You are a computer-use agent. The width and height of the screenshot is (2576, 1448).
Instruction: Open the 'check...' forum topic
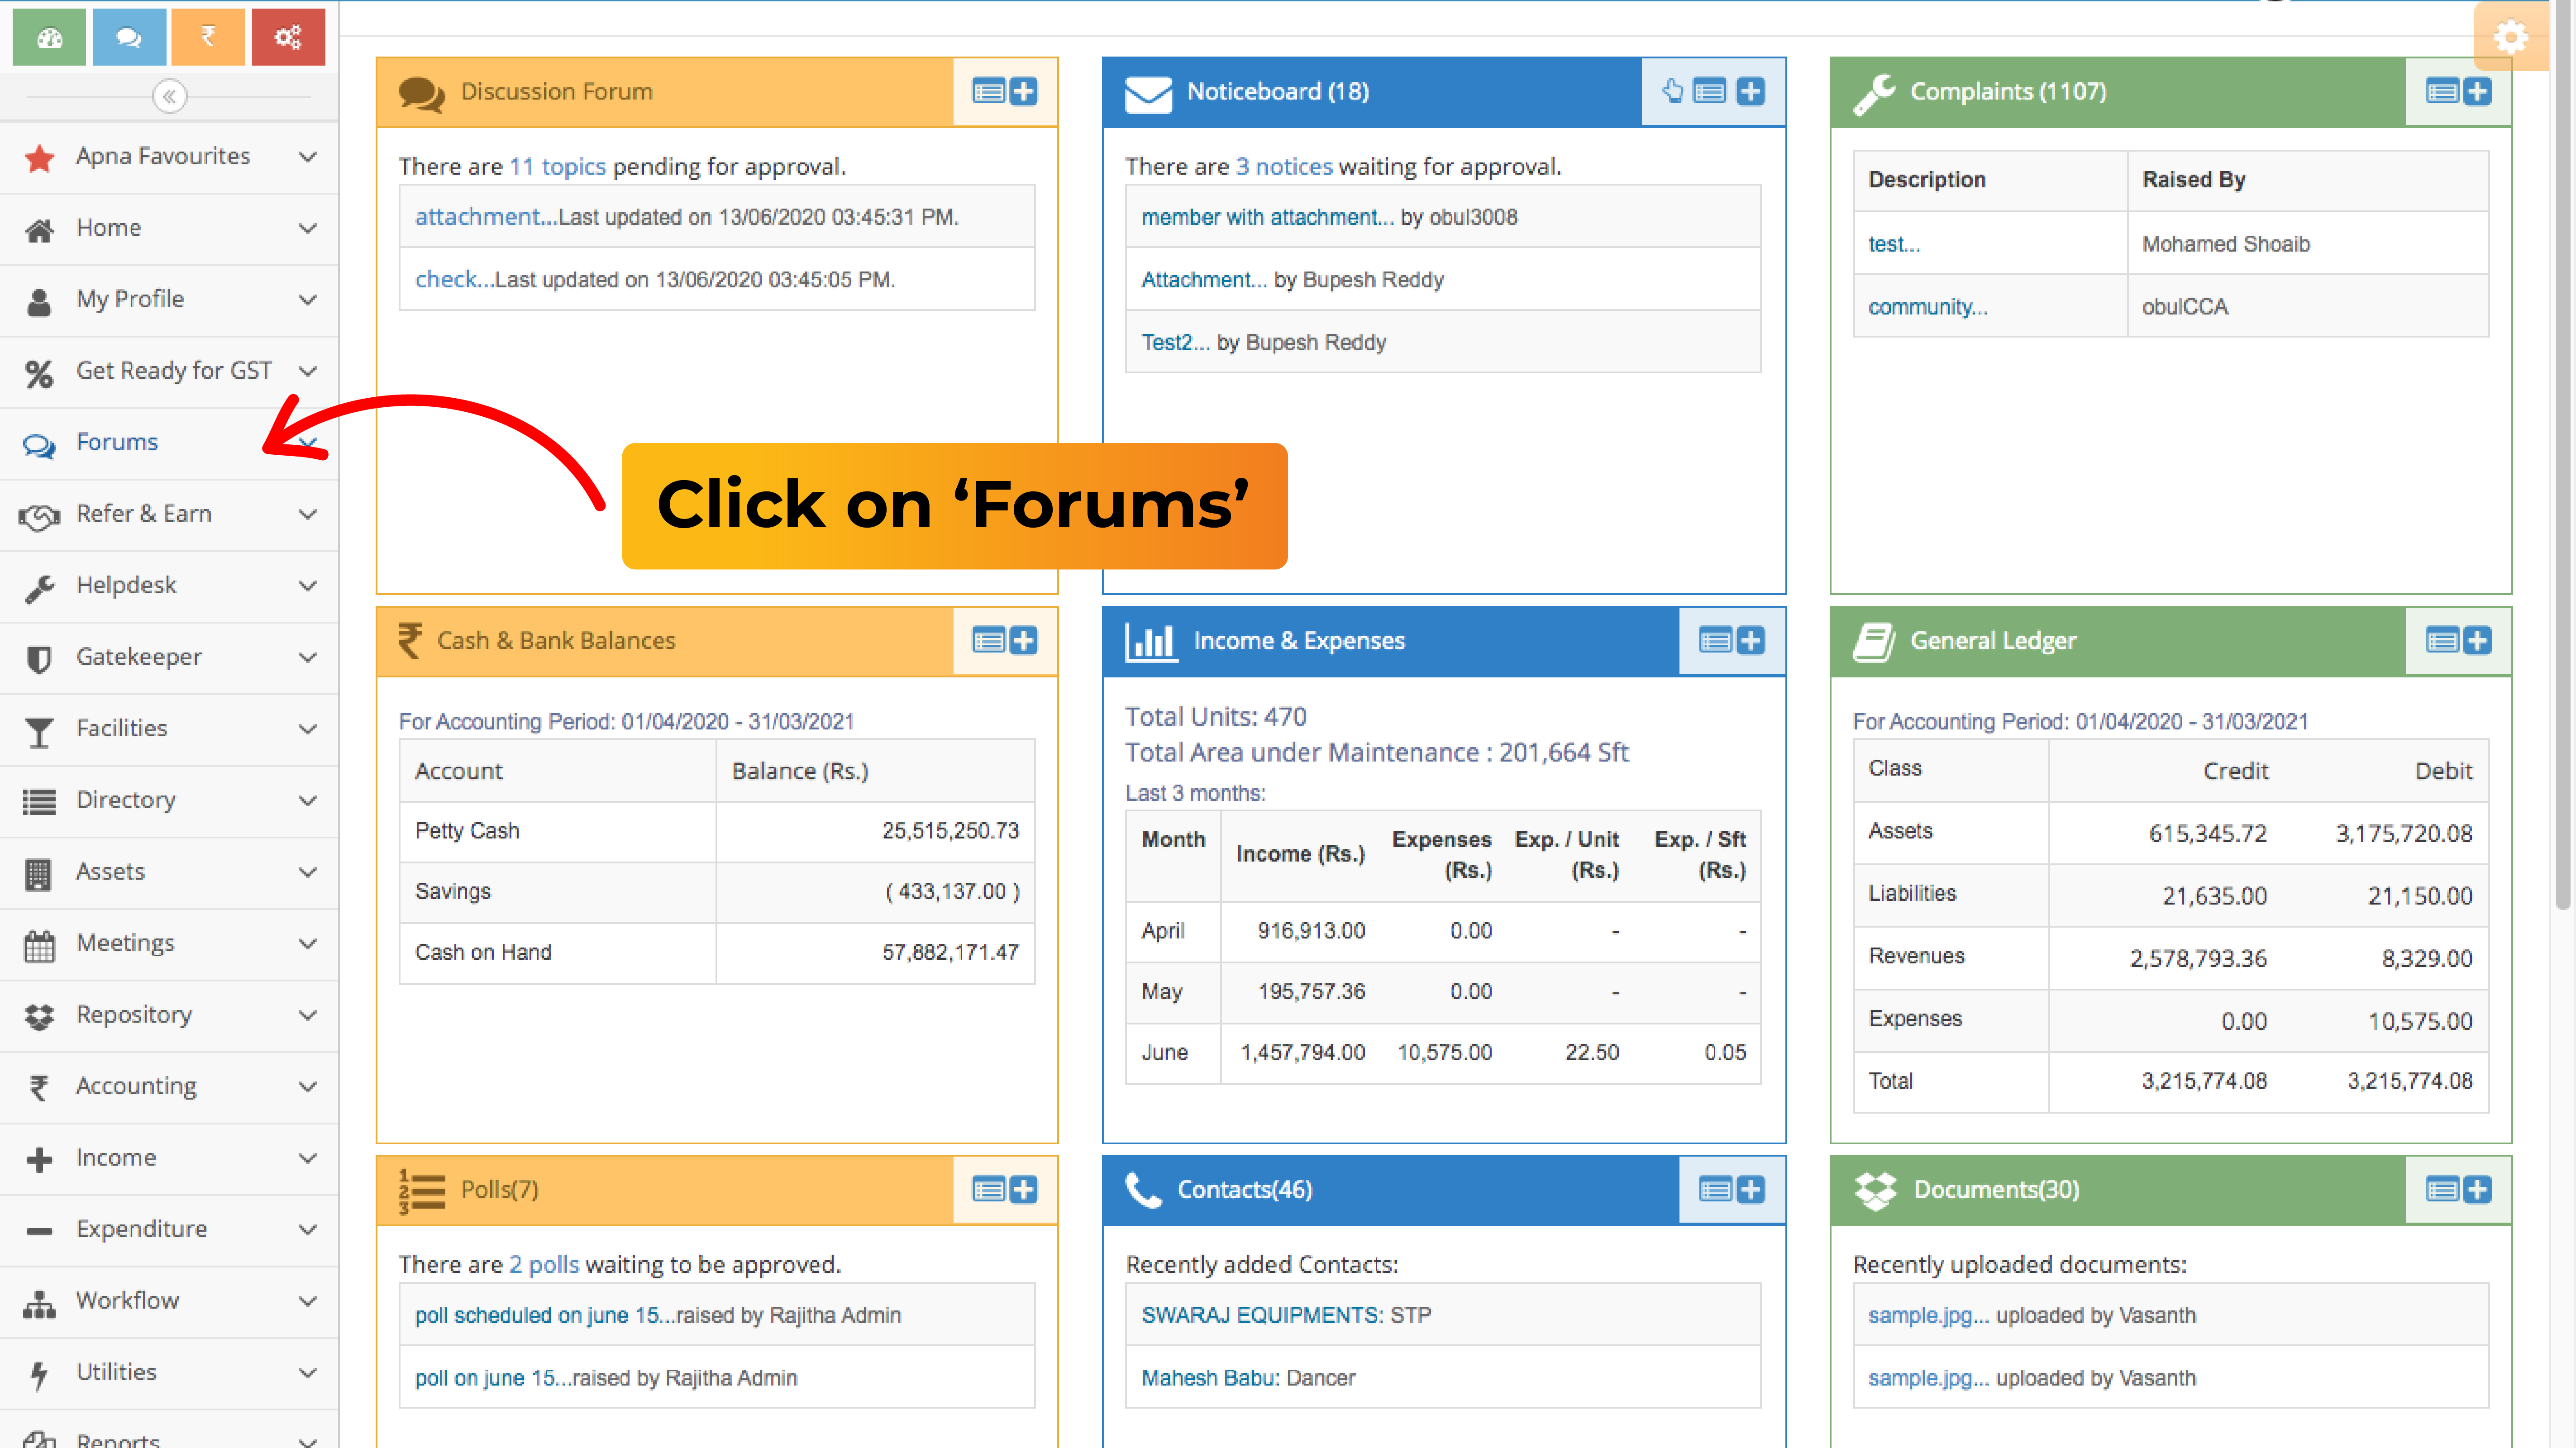454,280
